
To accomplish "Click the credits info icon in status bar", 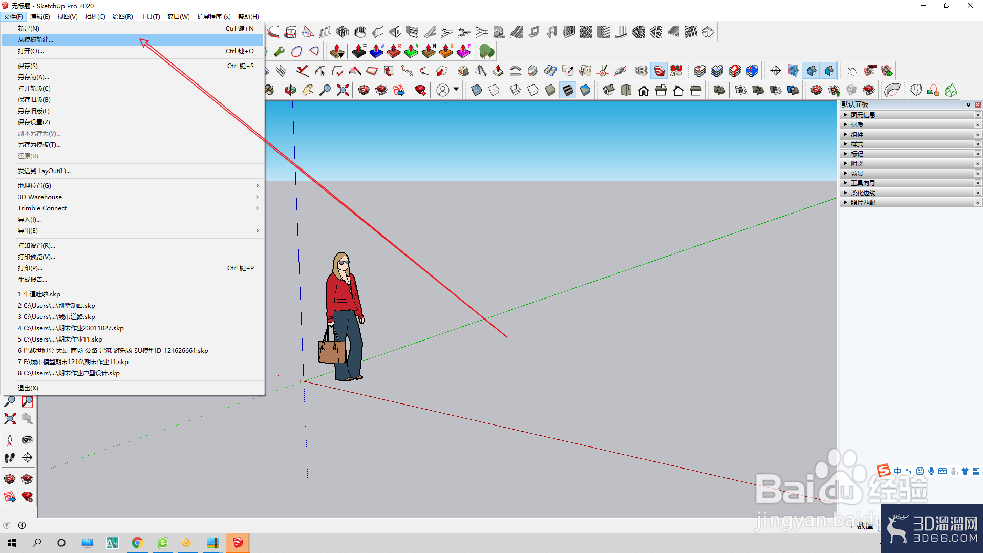I will pos(22,525).
